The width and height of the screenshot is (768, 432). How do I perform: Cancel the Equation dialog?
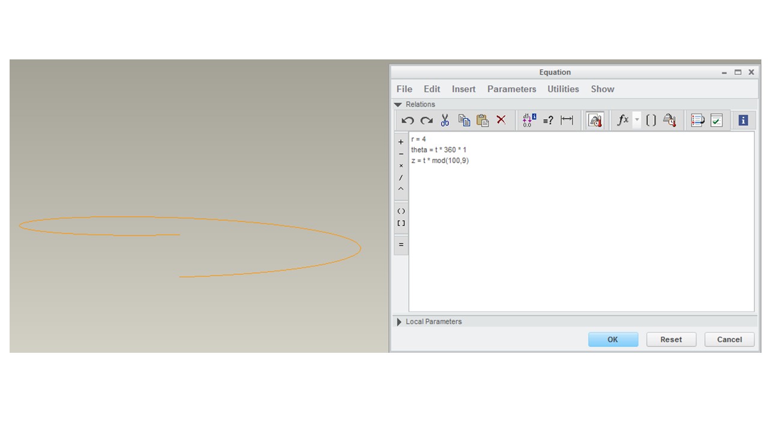[730, 340]
